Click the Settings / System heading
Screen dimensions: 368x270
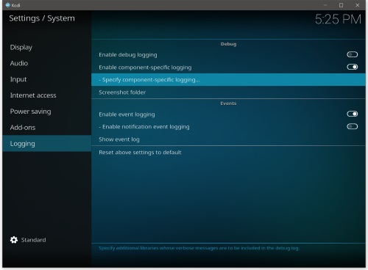point(42,18)
